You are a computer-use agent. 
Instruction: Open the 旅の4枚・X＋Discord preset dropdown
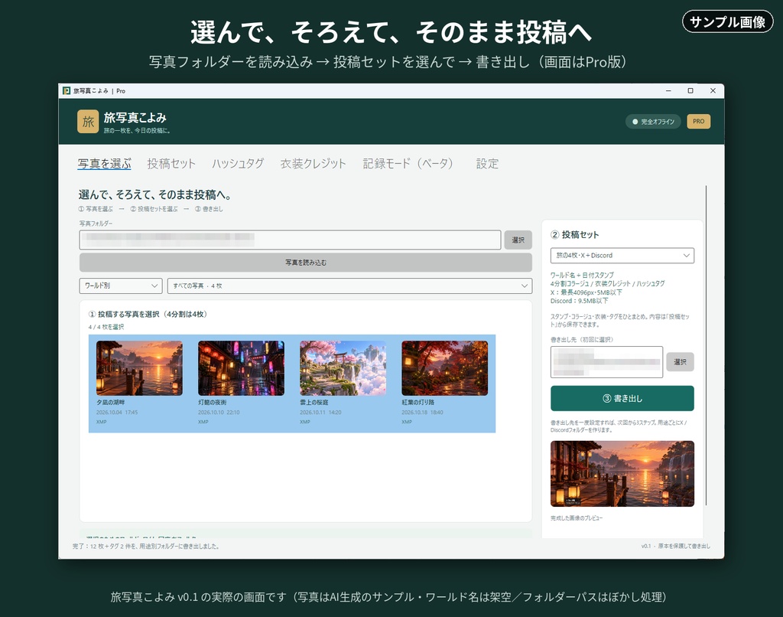pos(622,256)
